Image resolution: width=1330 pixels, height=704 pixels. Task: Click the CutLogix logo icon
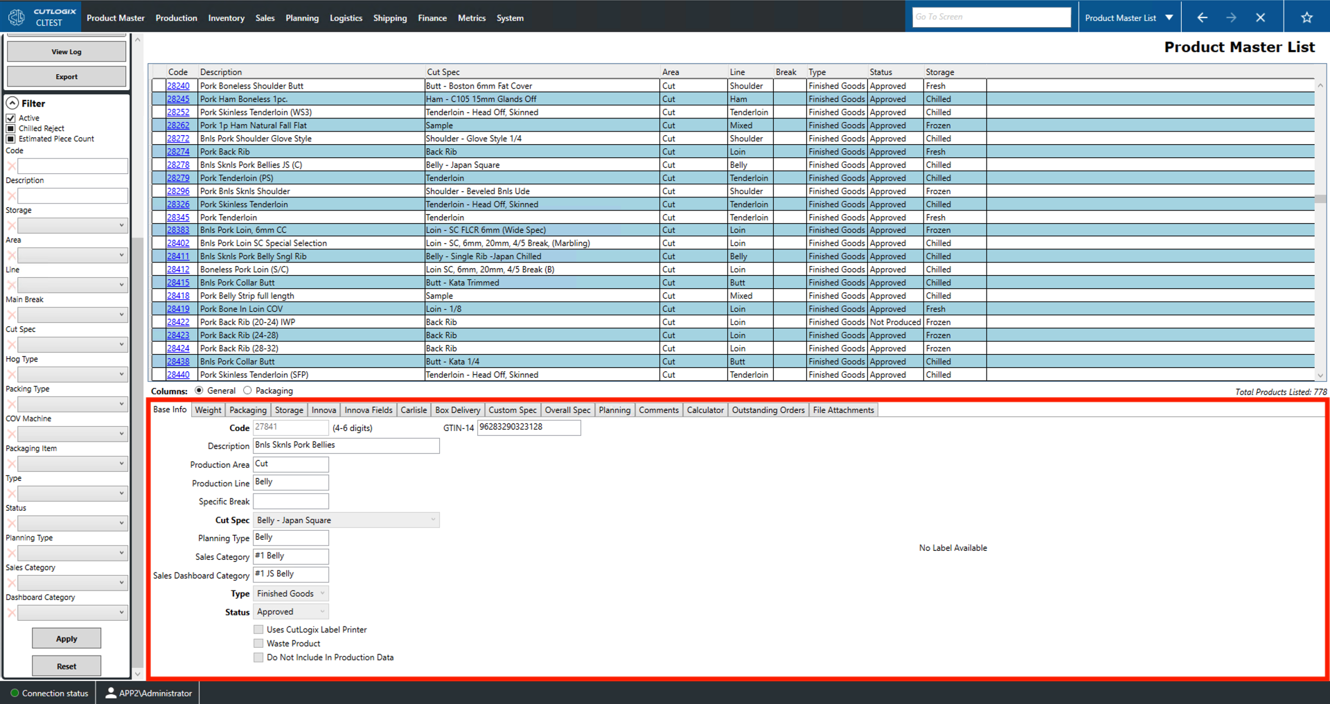16,17
